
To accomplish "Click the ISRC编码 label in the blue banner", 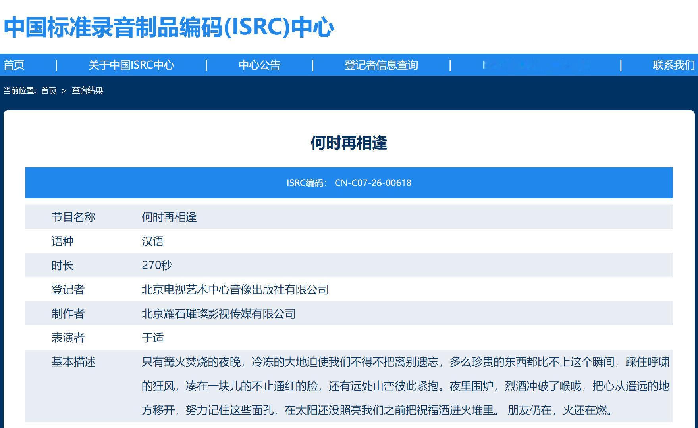I will tap(307, 183).
